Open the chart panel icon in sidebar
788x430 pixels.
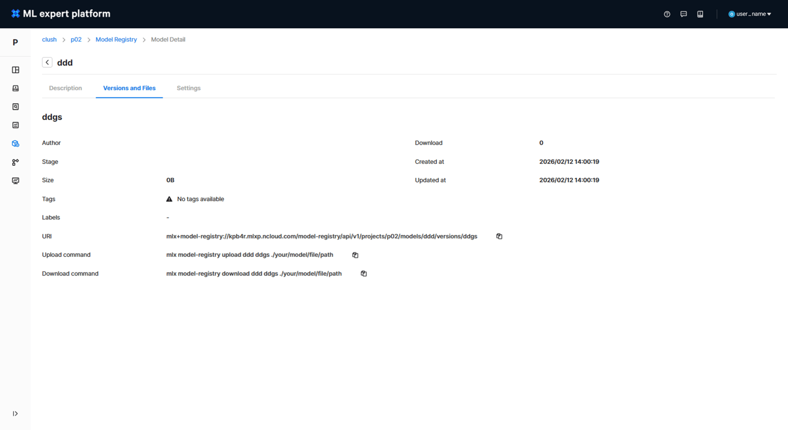click(16, 125)
